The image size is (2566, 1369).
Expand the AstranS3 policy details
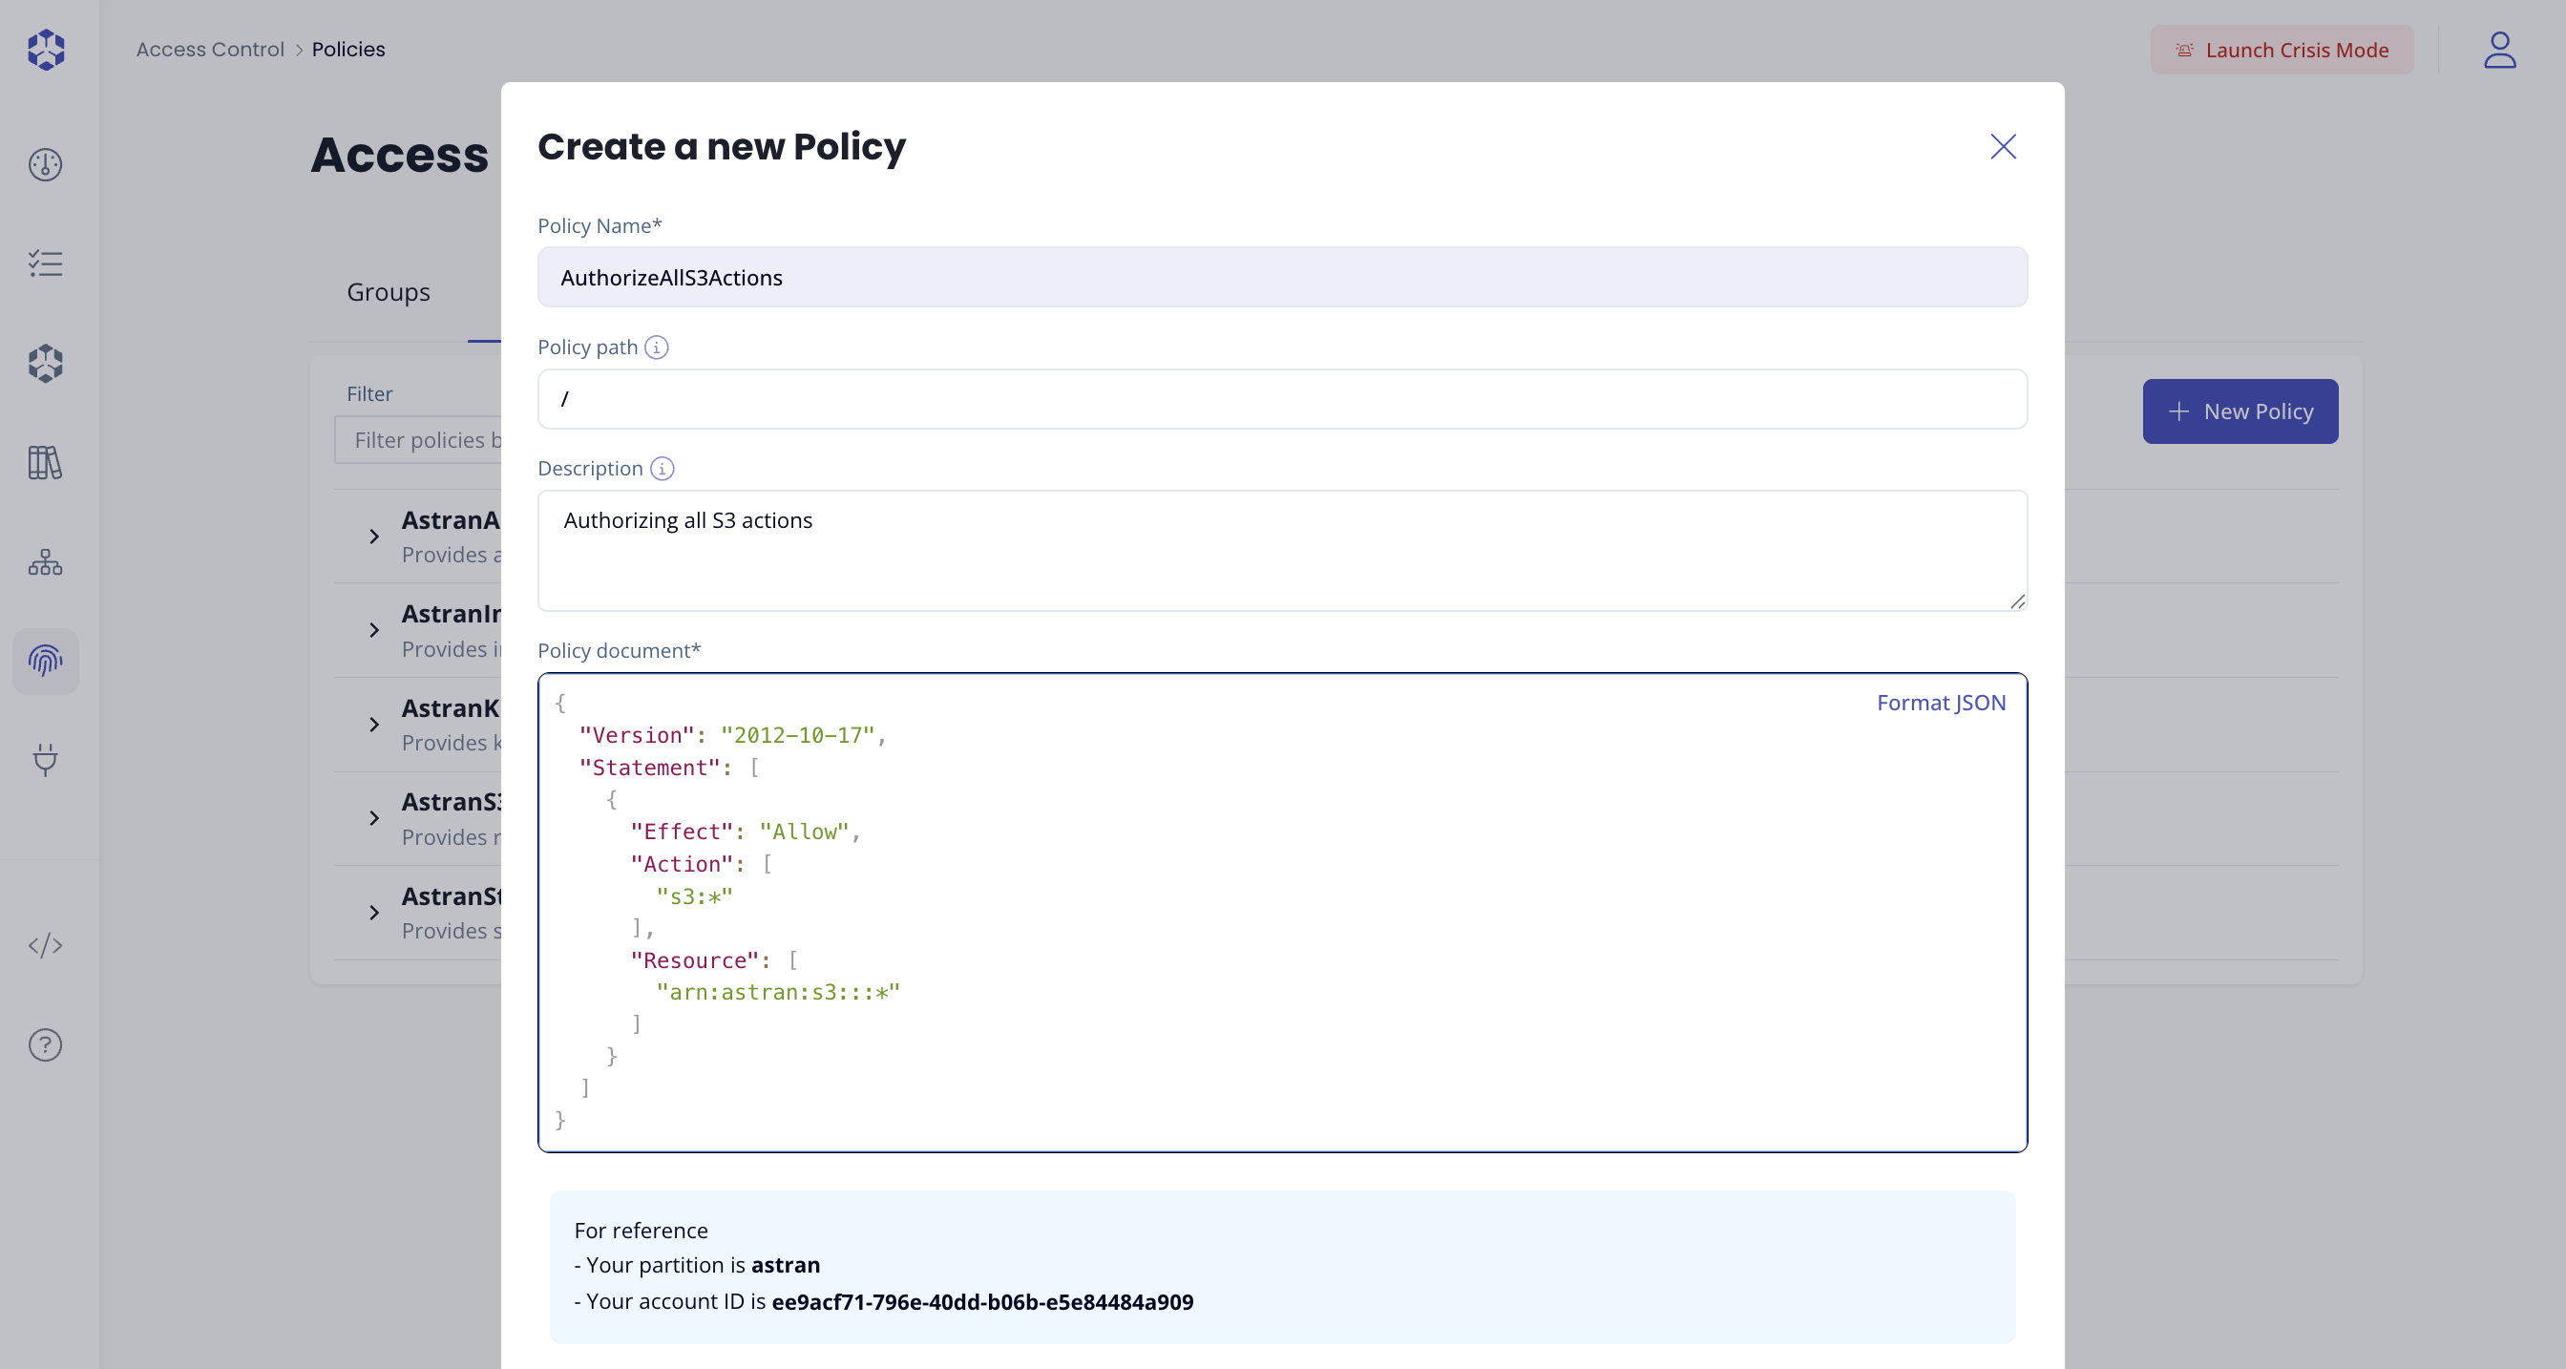373,818
